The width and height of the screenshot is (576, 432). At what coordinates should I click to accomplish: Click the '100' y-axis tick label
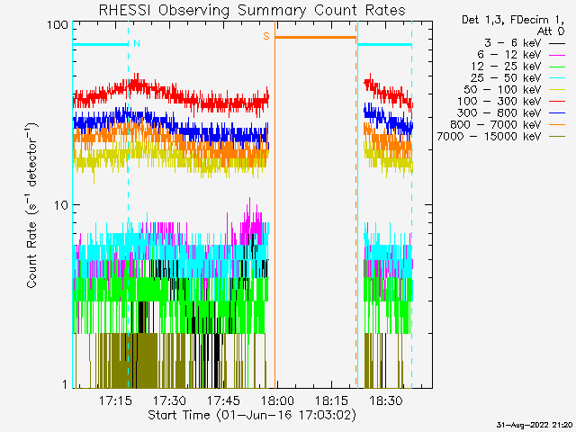58,25
